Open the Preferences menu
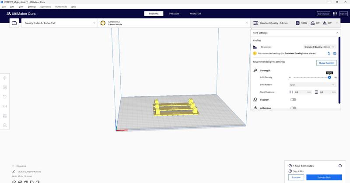The image size is (350, 183). [x=61, y=7]
